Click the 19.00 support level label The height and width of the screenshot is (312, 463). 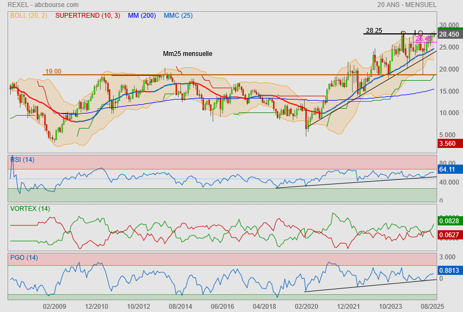click(x=53, y=71)
